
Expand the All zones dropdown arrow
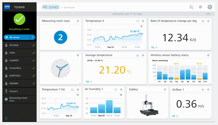pos(33,37)
